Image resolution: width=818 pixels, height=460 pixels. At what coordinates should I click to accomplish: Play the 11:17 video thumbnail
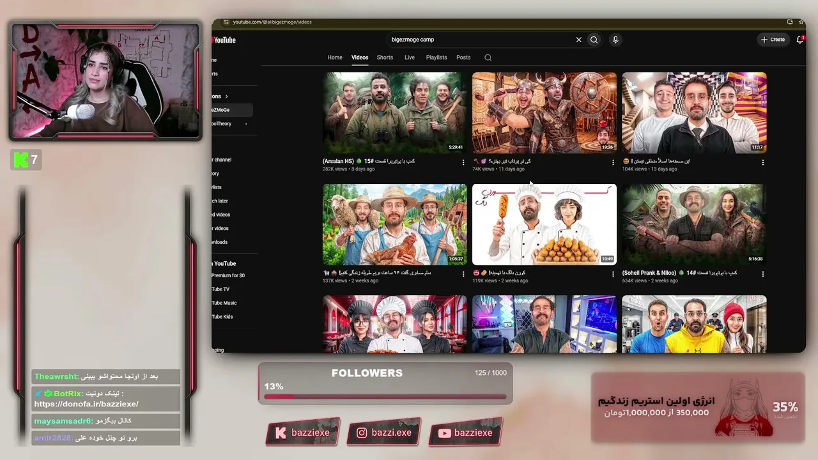(x=694, y=112)
